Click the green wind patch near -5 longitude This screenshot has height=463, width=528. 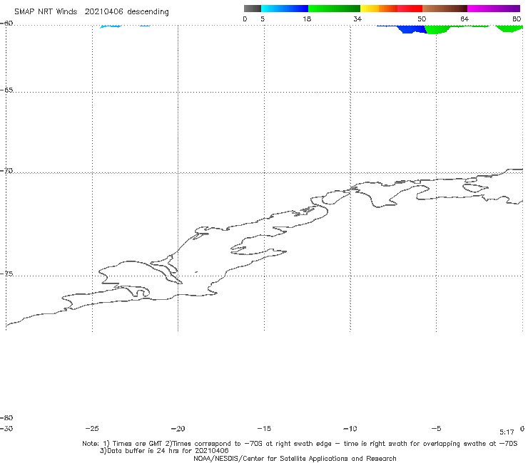[x=438, y=29]
